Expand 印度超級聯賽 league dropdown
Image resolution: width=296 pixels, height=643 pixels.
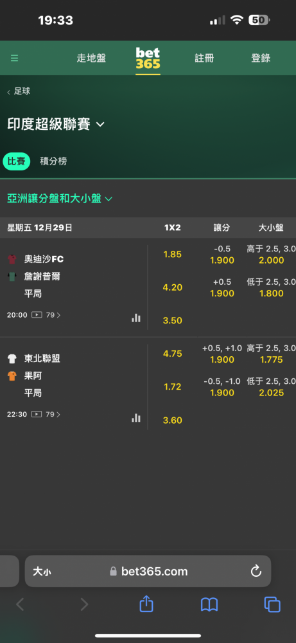click(56, 124)
